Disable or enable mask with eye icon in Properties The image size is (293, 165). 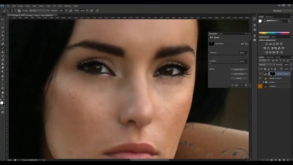coord(241,85)
